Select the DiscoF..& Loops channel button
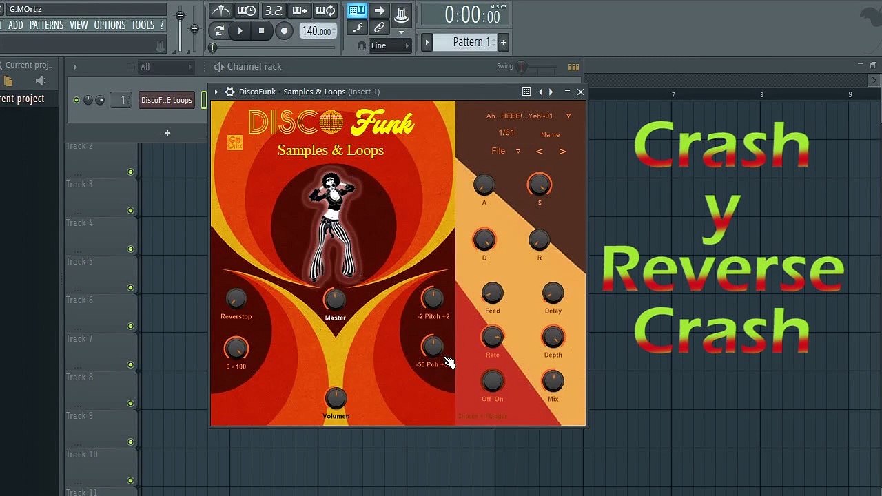 [x=167, y=100]
